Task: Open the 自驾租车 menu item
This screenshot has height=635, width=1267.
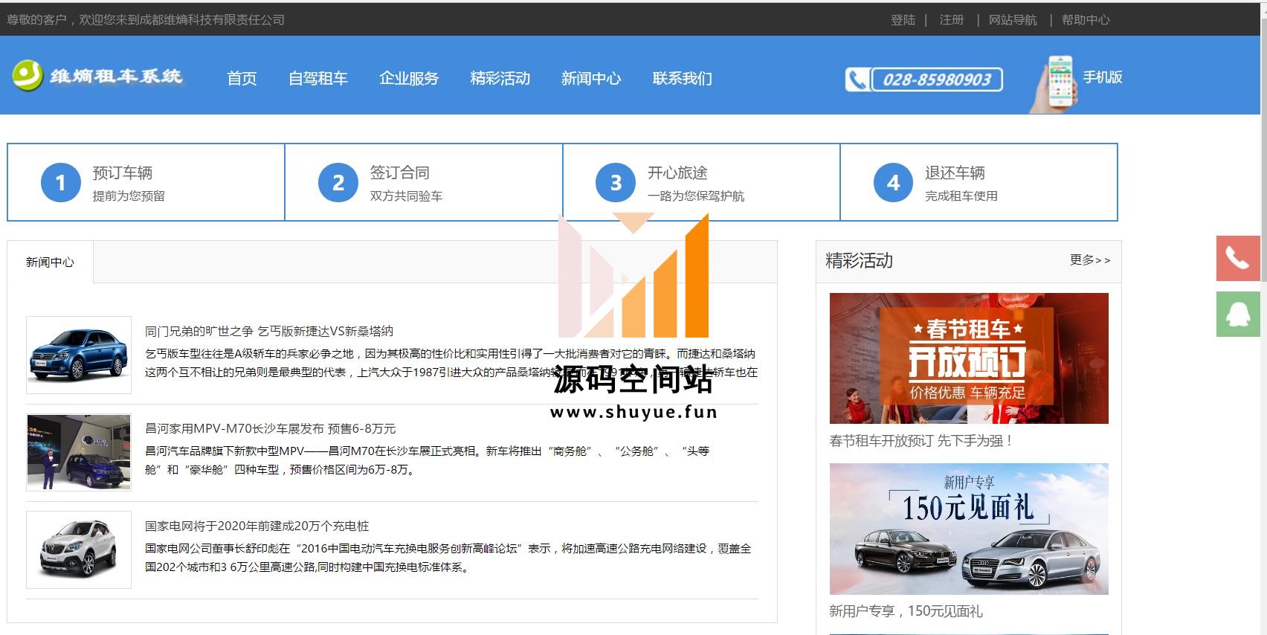Action: point(318,78)
